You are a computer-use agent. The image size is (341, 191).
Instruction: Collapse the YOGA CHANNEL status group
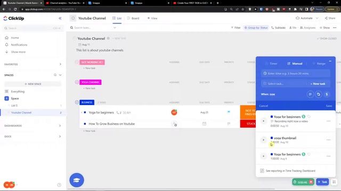(x=77, y=82)
